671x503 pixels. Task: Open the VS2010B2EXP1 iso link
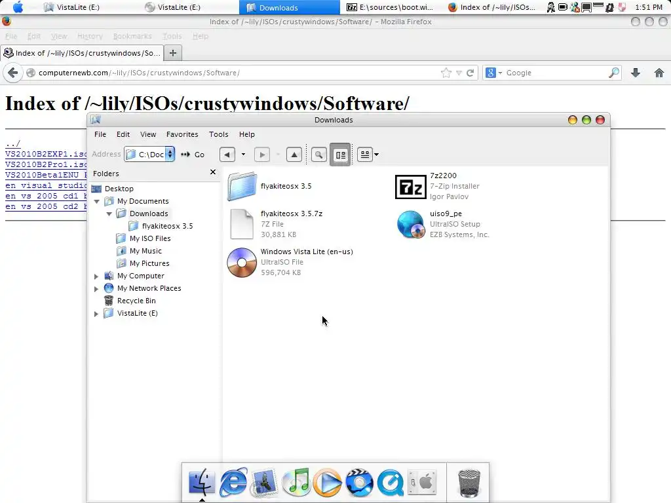coord(47,154)
